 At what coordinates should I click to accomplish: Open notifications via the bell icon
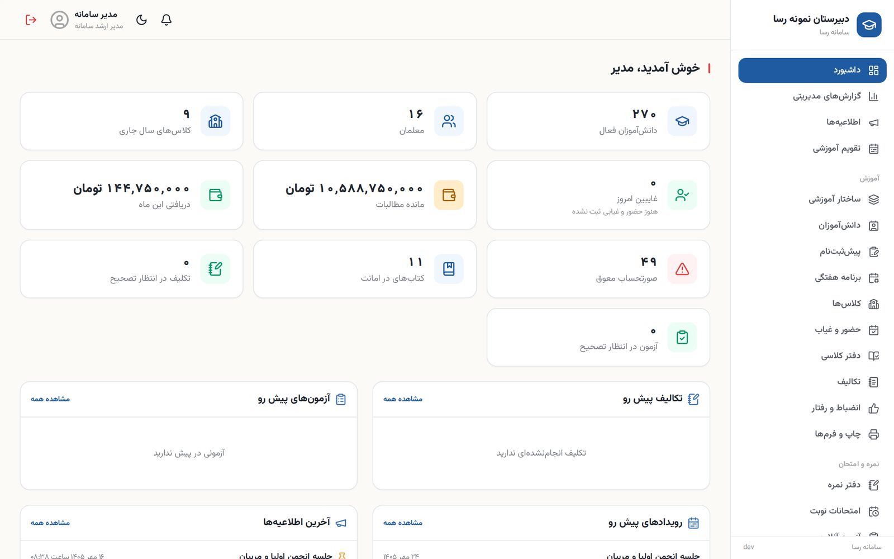click(167, 20)
